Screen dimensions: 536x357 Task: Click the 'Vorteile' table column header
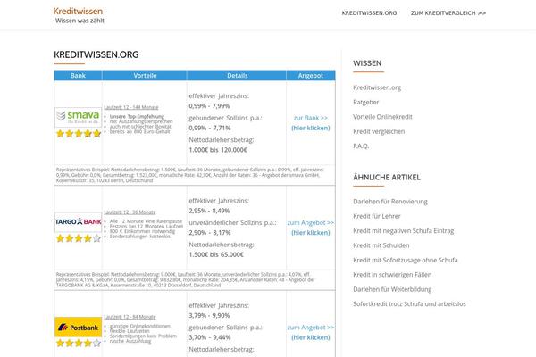[x=145, y=76]
